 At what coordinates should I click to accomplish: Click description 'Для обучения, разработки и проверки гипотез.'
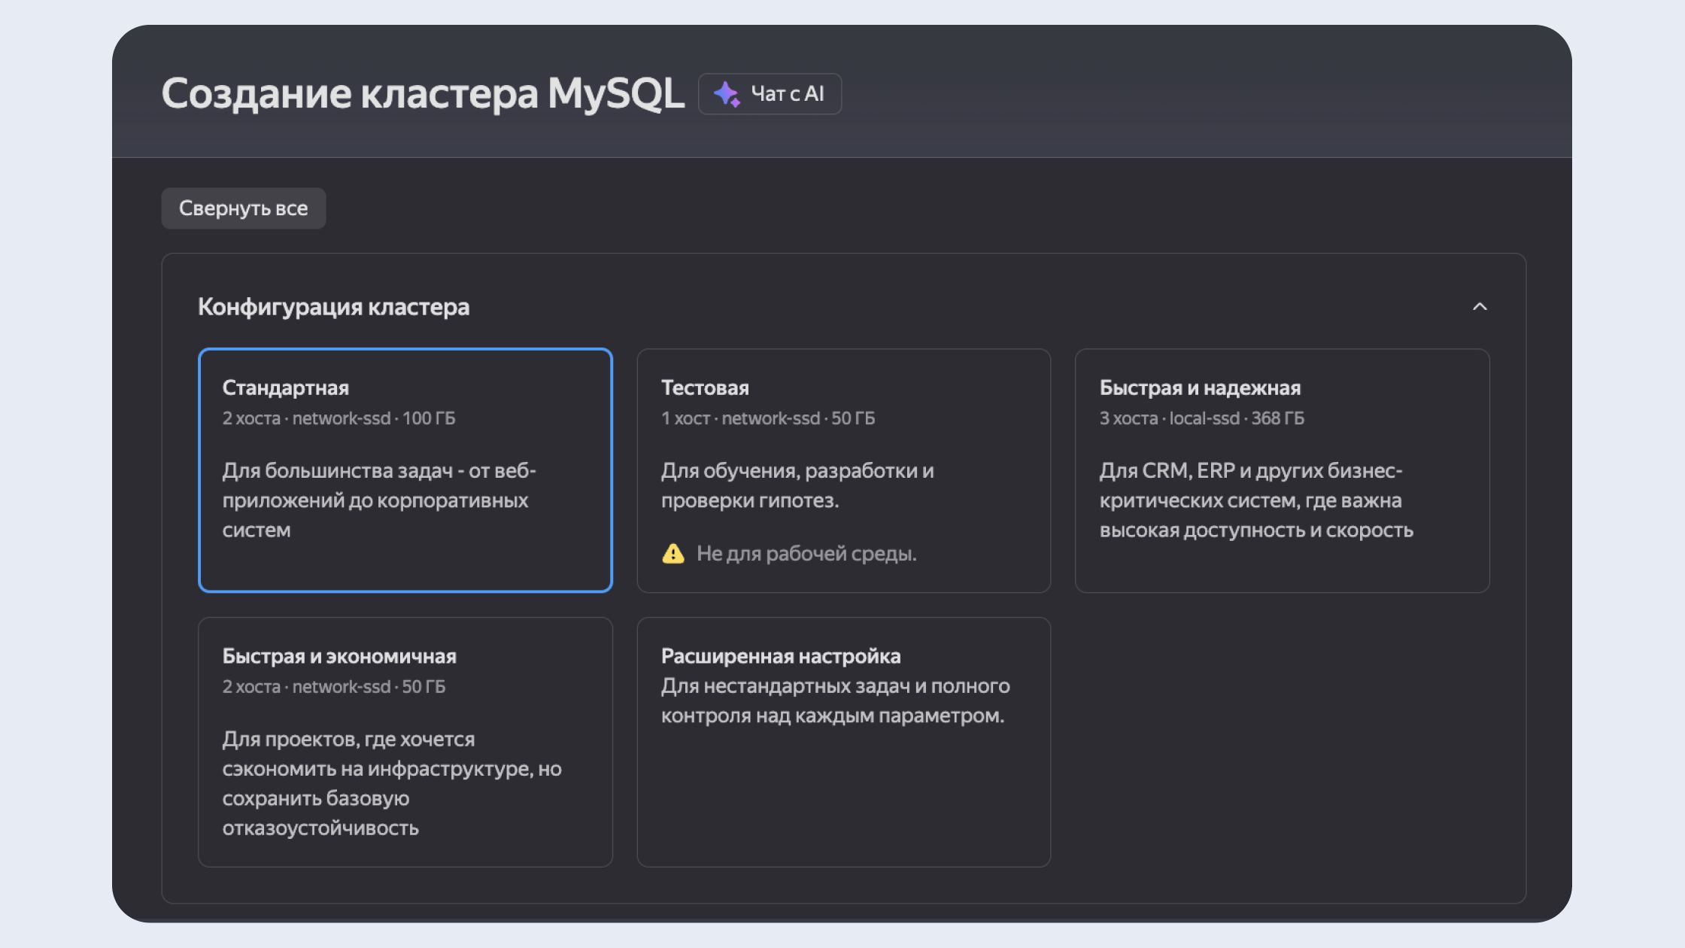click(797, 485)
